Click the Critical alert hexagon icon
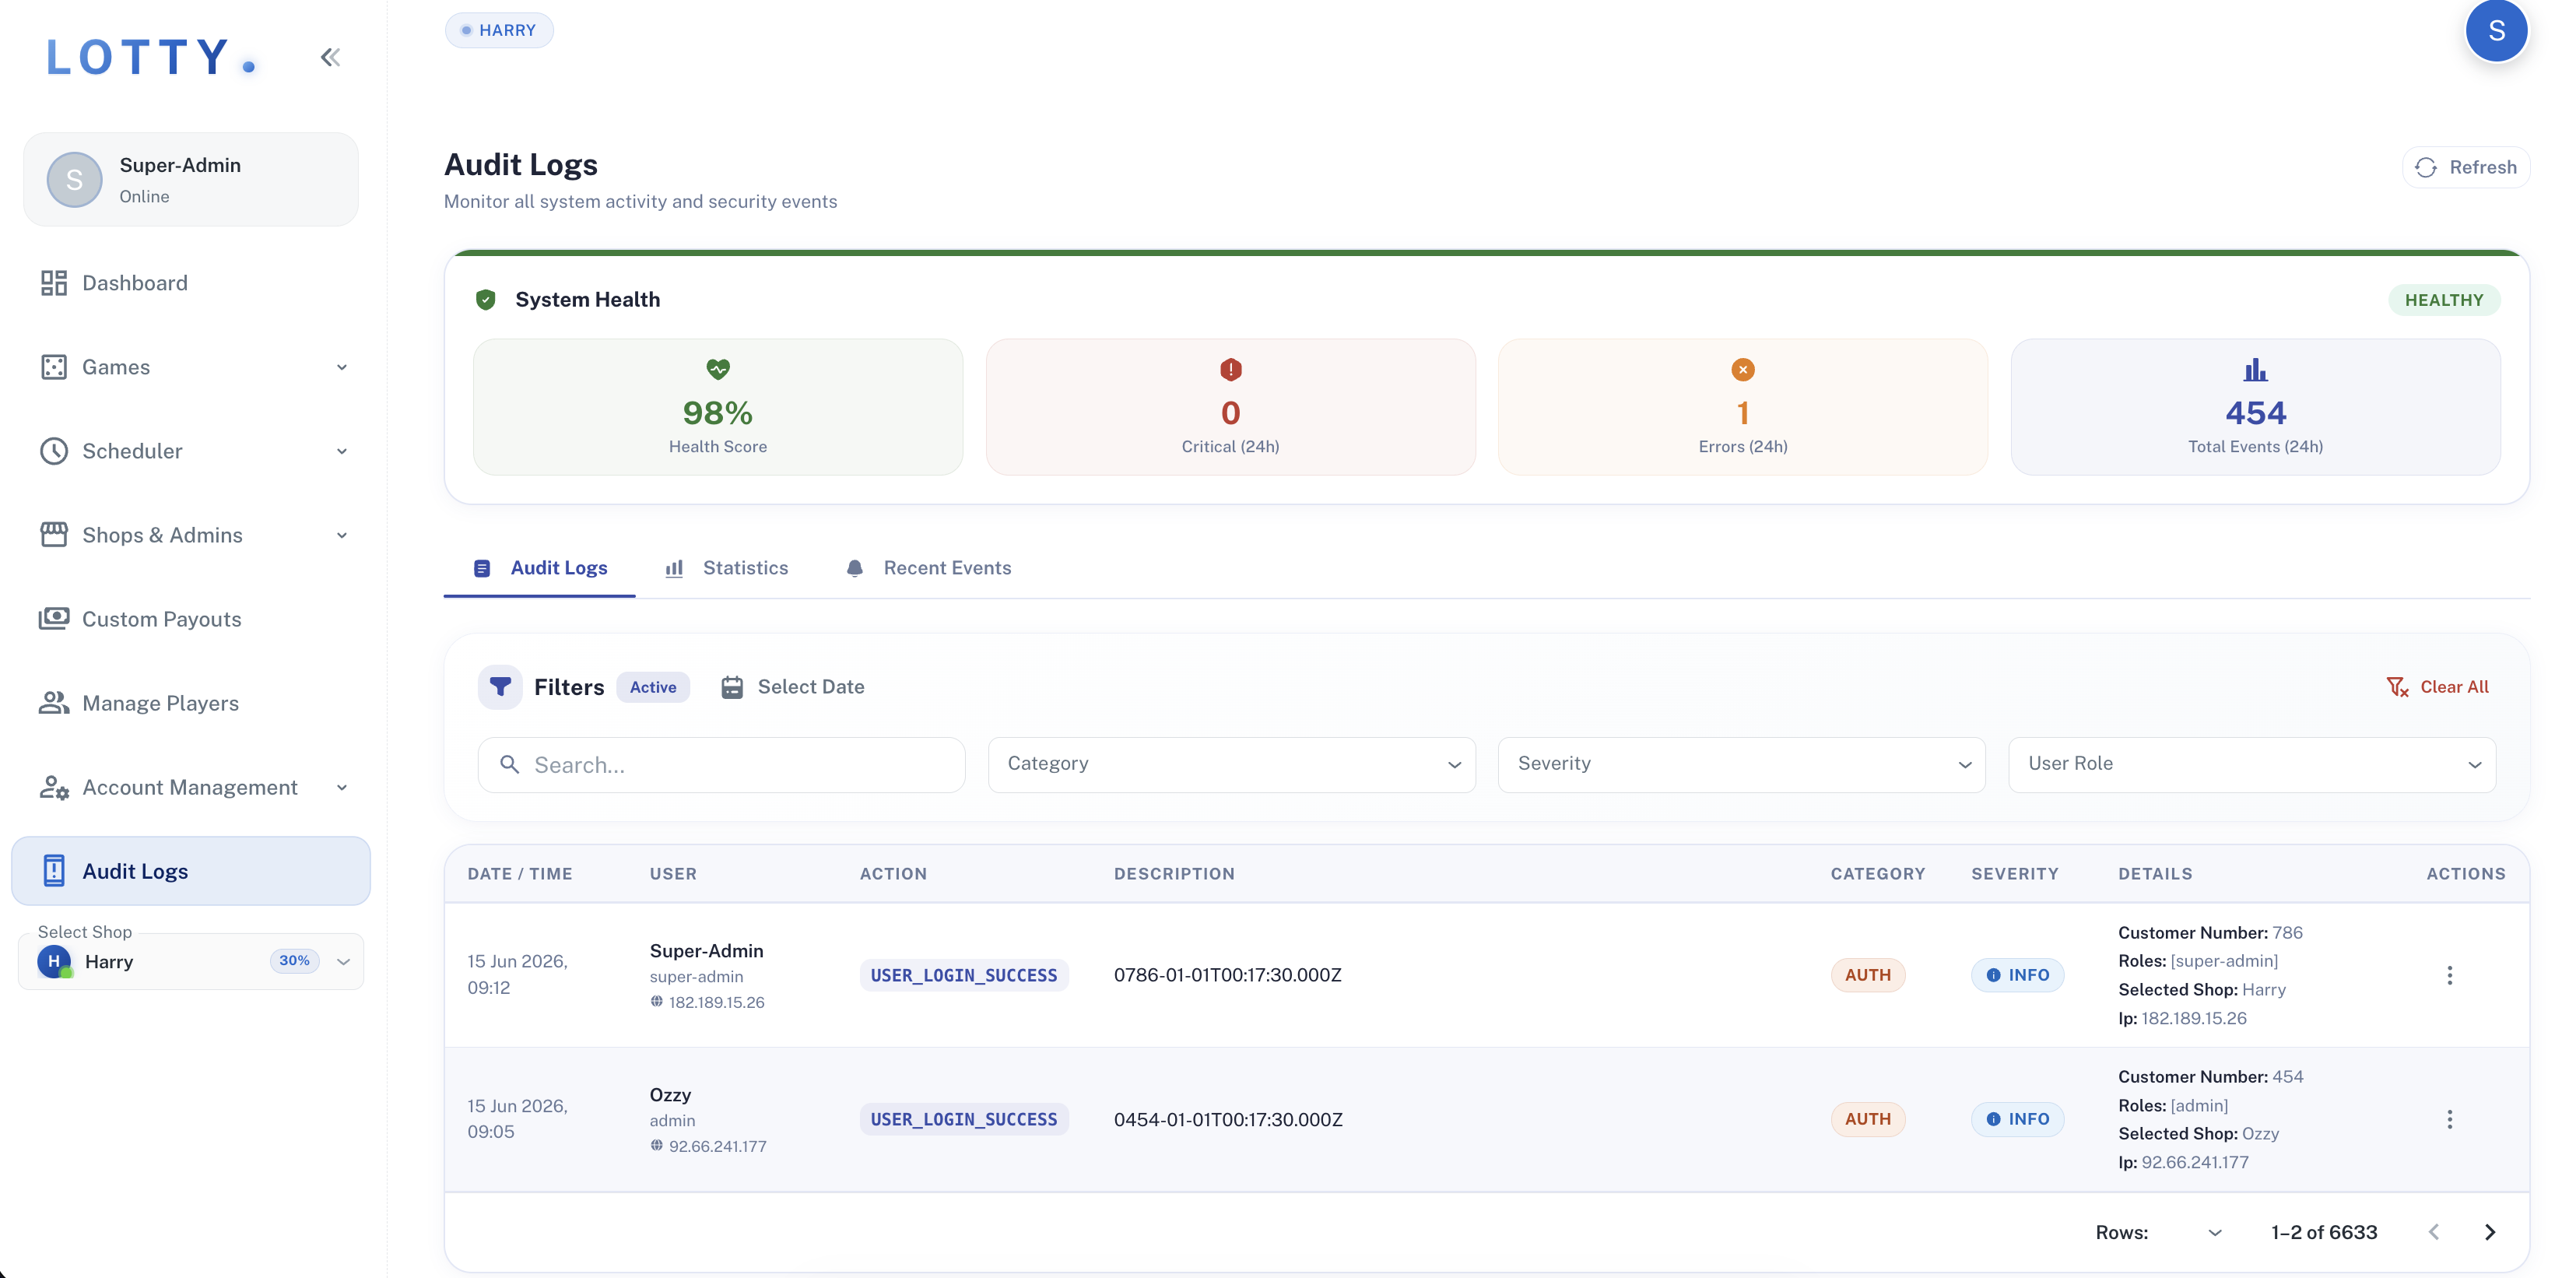The image size is (2576, 1278). coord(1231,369)
